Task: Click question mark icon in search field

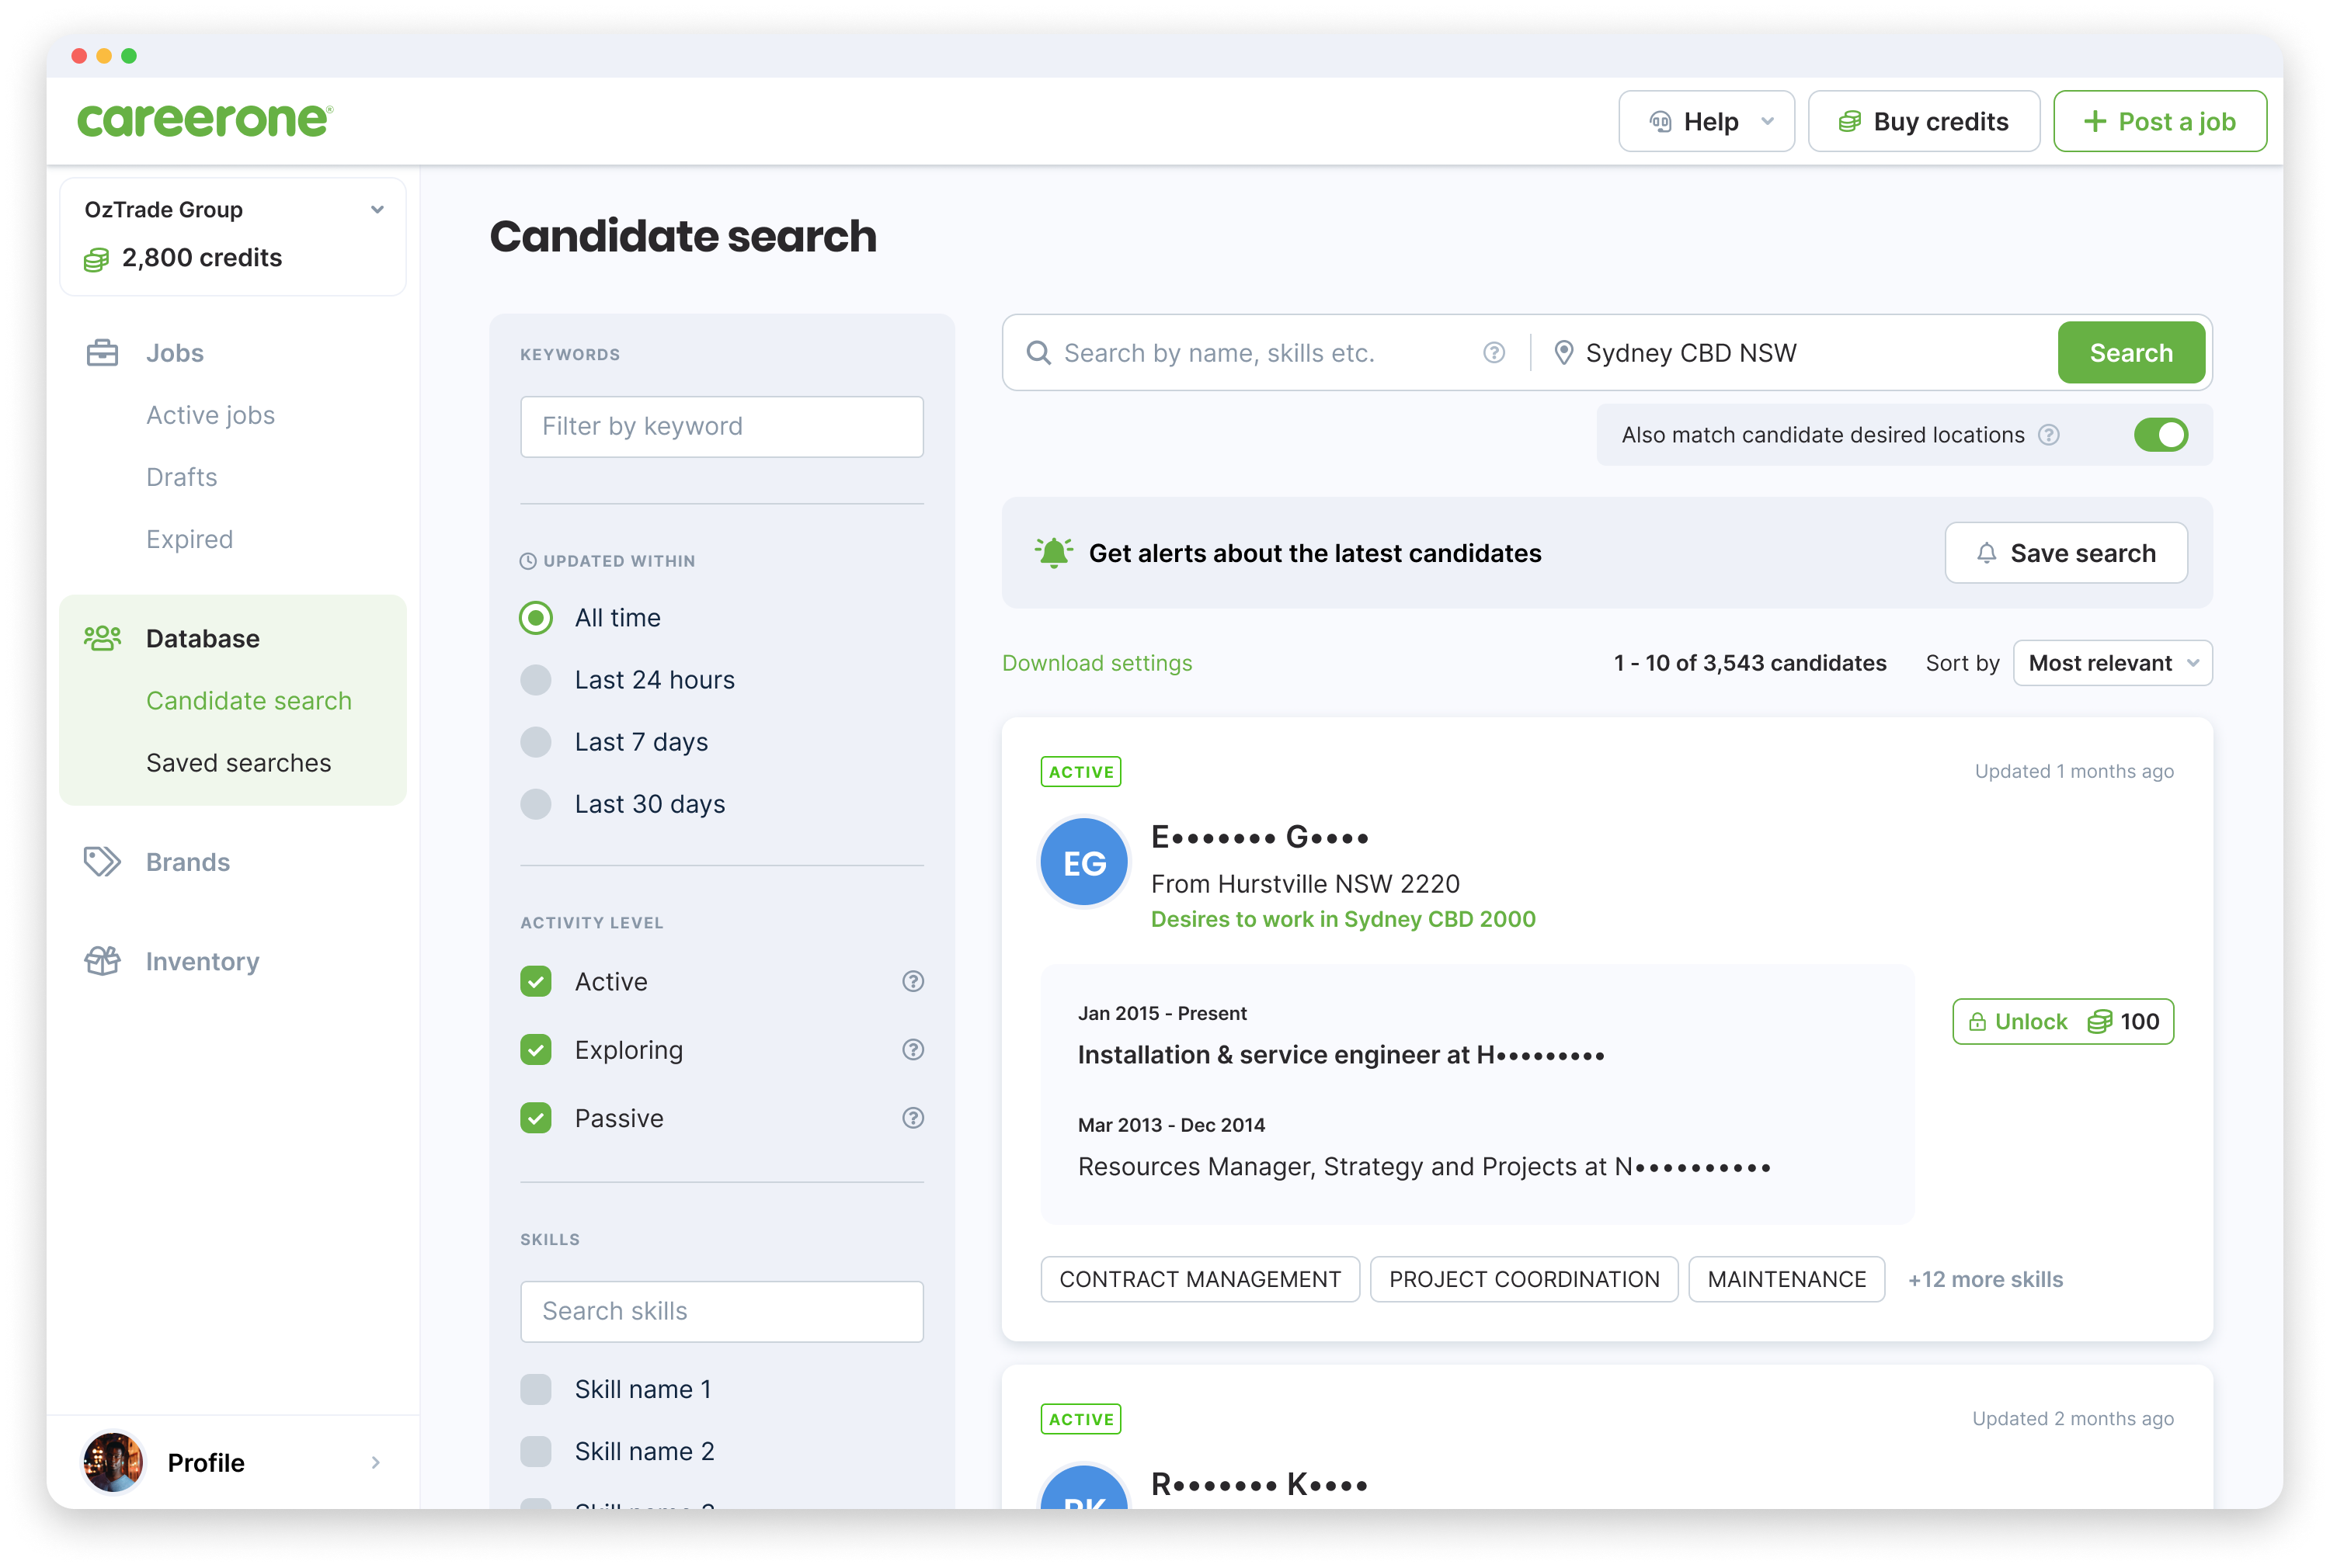Action: 1494,353
